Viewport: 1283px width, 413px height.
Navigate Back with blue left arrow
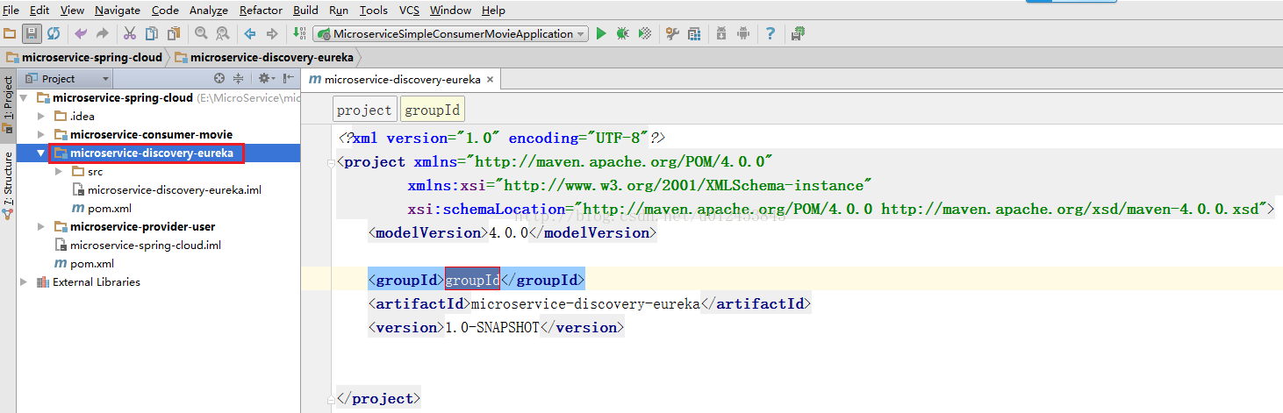(250, 33)
